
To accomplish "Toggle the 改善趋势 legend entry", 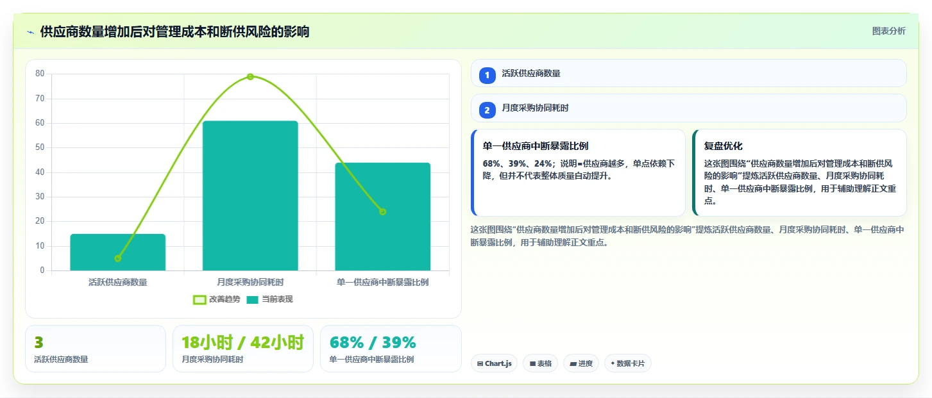I will tap(216, 299).
